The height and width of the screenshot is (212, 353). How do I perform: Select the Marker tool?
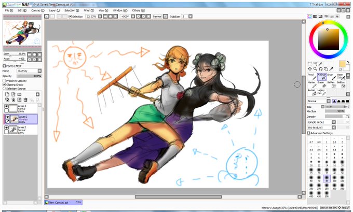[x=312, y=84]
